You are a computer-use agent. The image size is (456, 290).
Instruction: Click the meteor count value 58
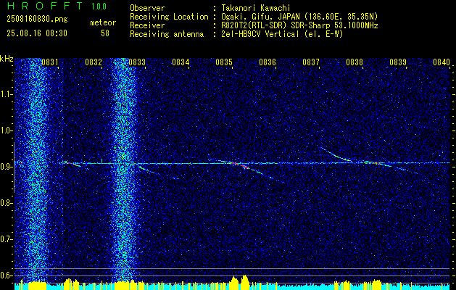(x=105, y=33)
